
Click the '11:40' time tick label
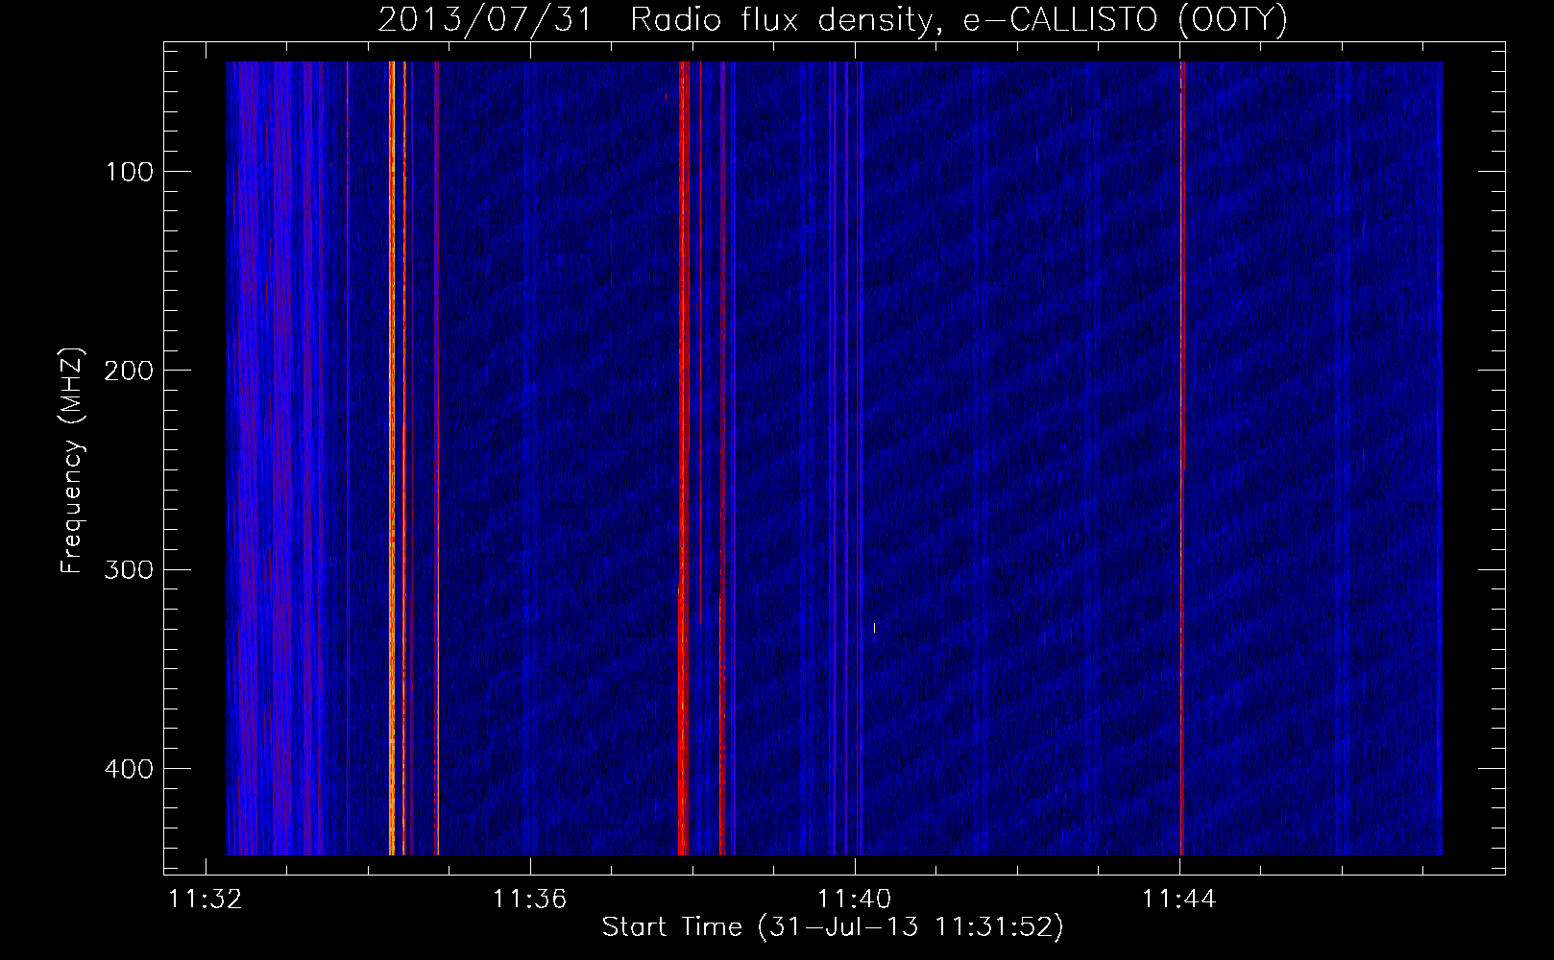(x=854, y=899)
